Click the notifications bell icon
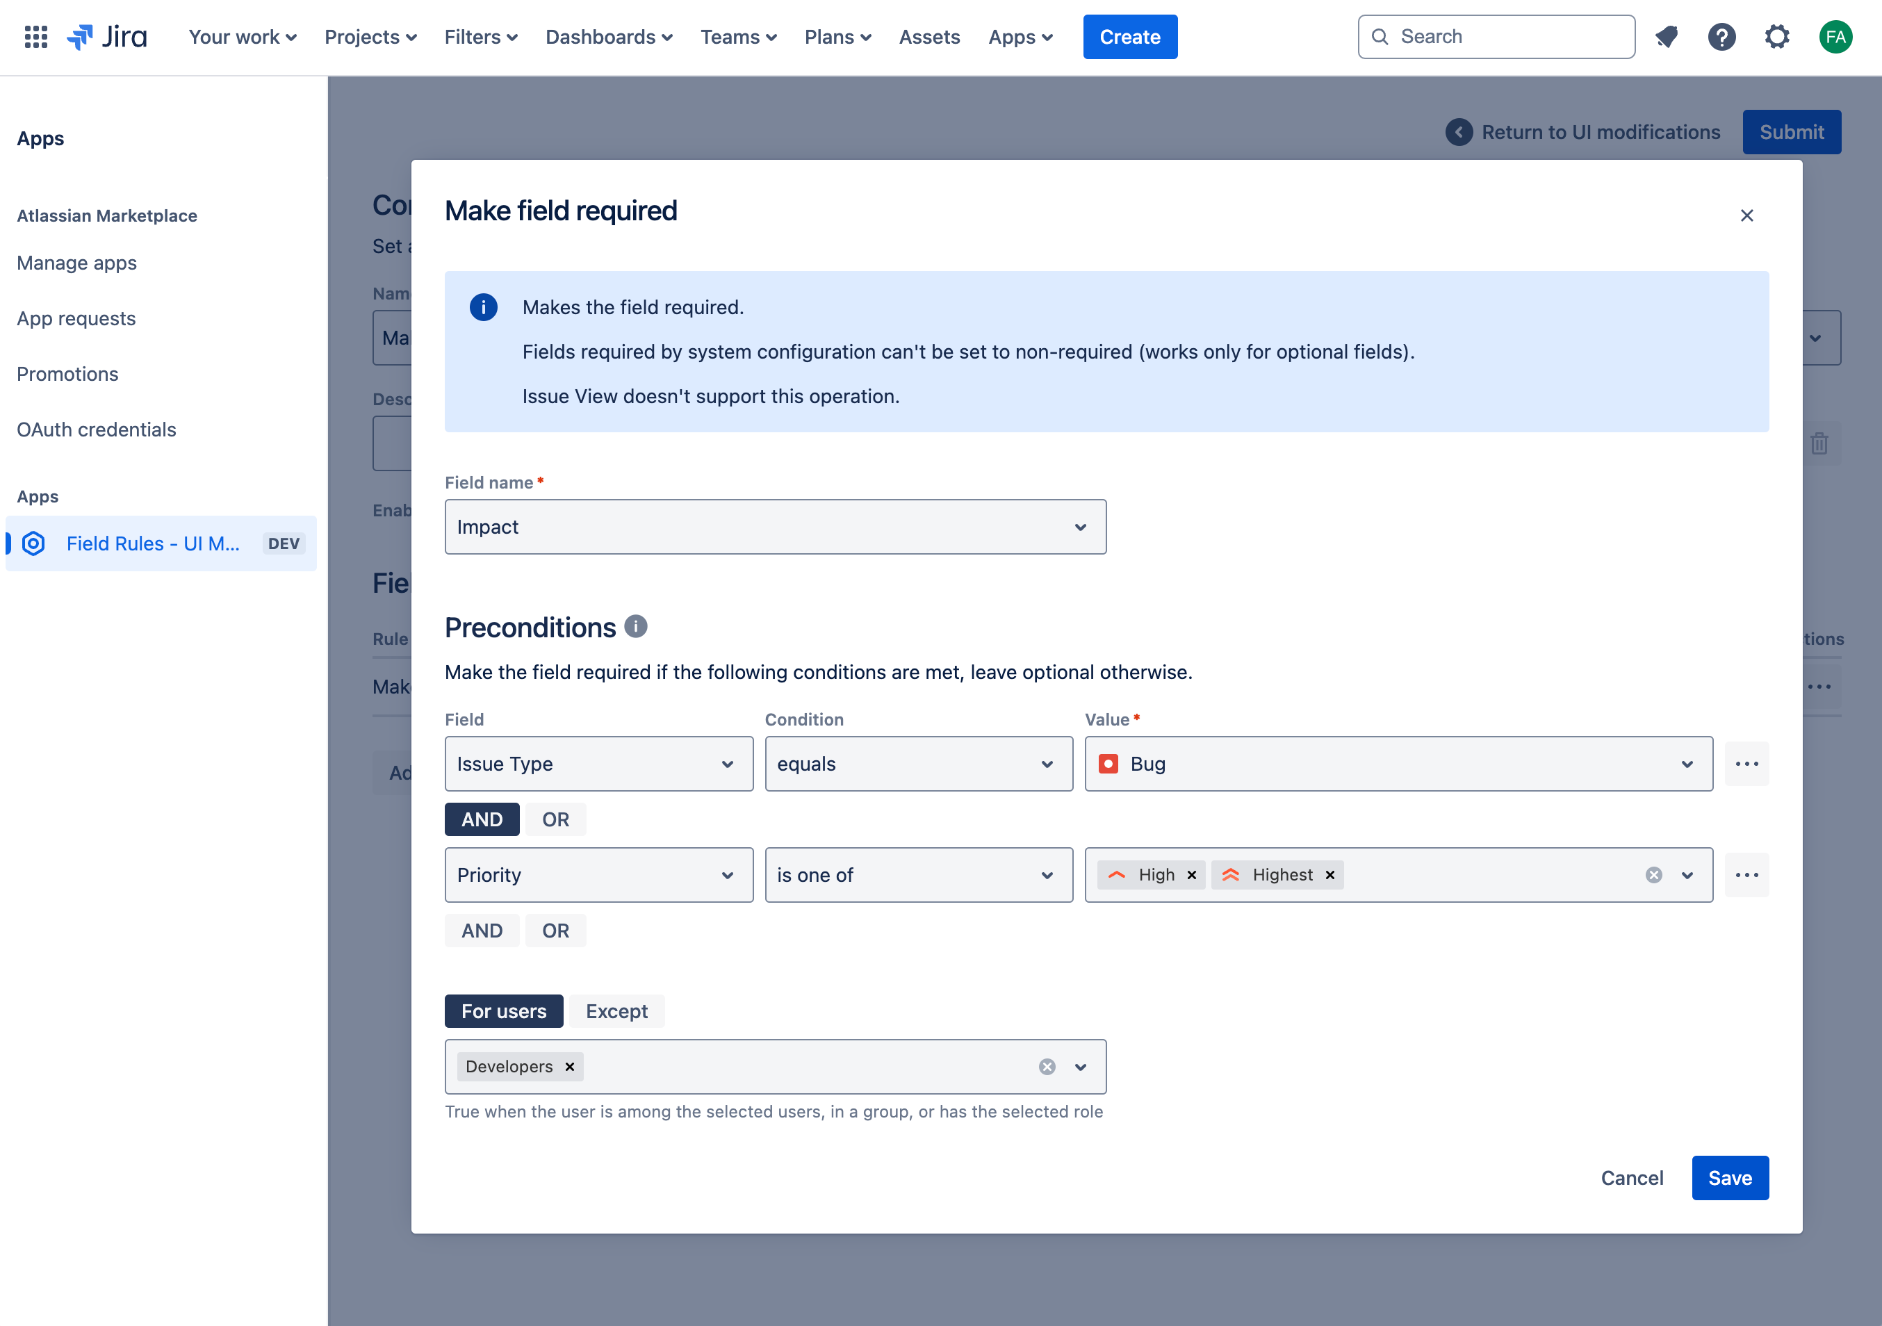Viewport: 1882px width, 1326px height. click(x=1667, y=37)
